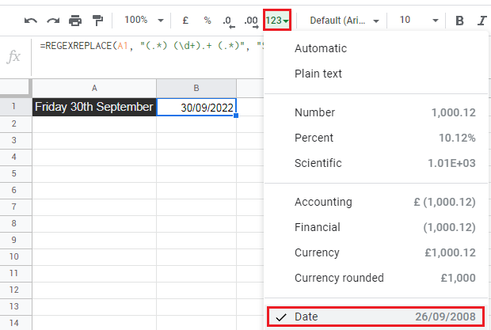
Task: Open the Default (Ari...) font dropdown
Action: pyautogui.click(x=344, y=21)
